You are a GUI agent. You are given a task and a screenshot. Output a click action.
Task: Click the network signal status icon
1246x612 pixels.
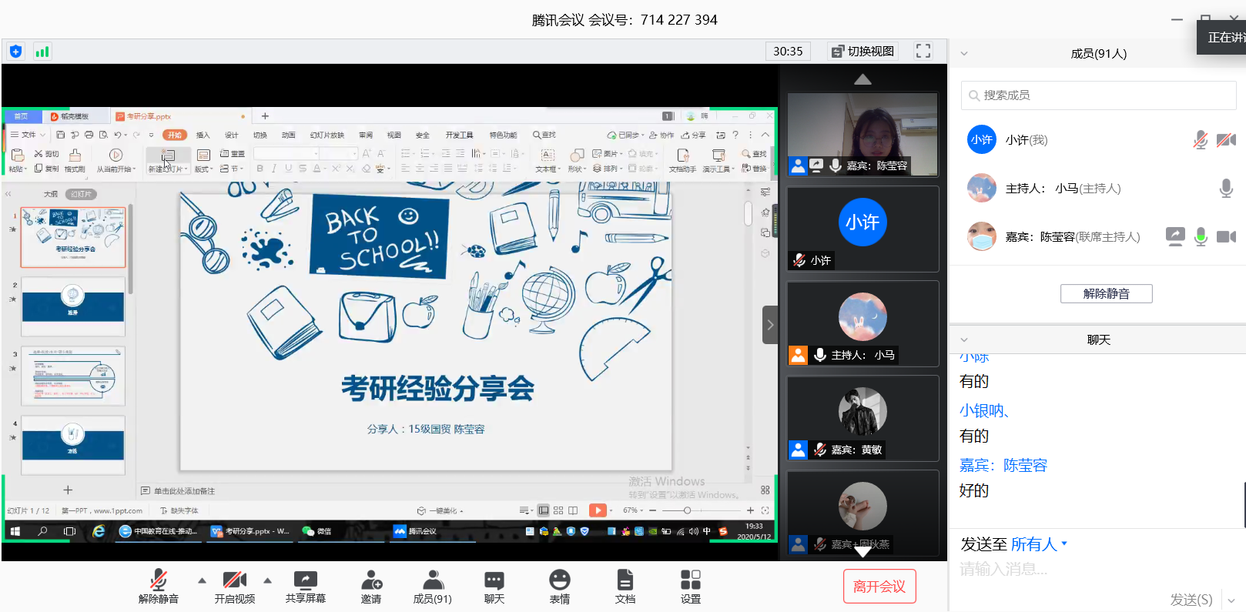click(x=42, y=52)
